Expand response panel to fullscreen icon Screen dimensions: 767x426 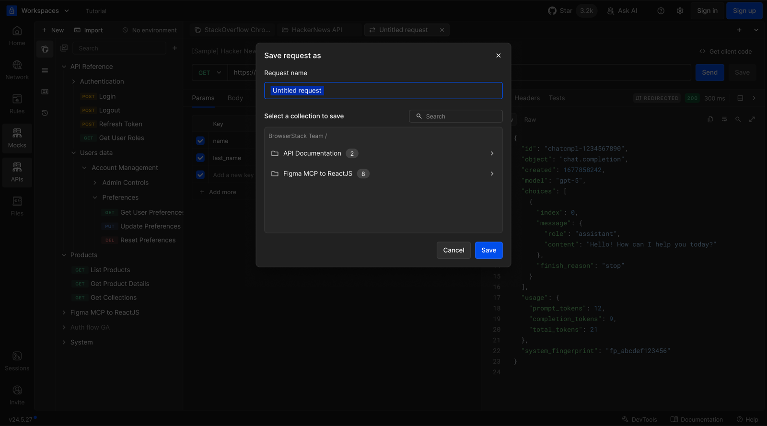coord(752,119)
